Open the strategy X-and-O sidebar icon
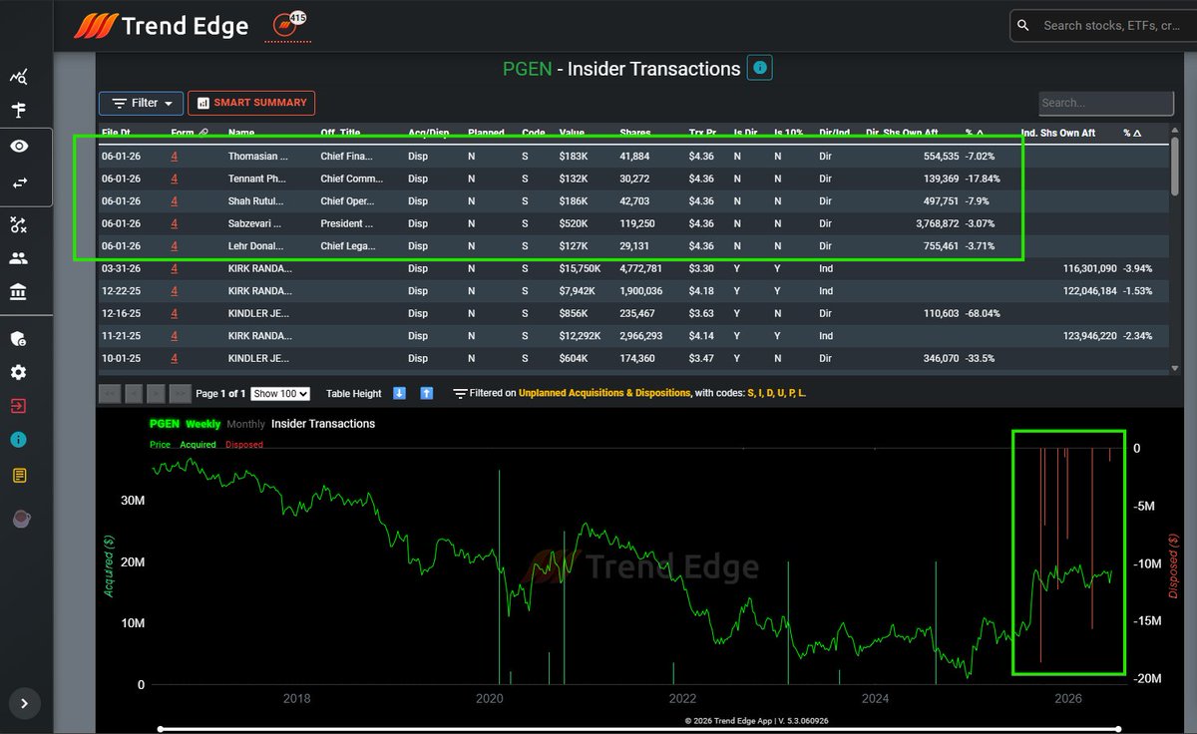 coord(18,224)
